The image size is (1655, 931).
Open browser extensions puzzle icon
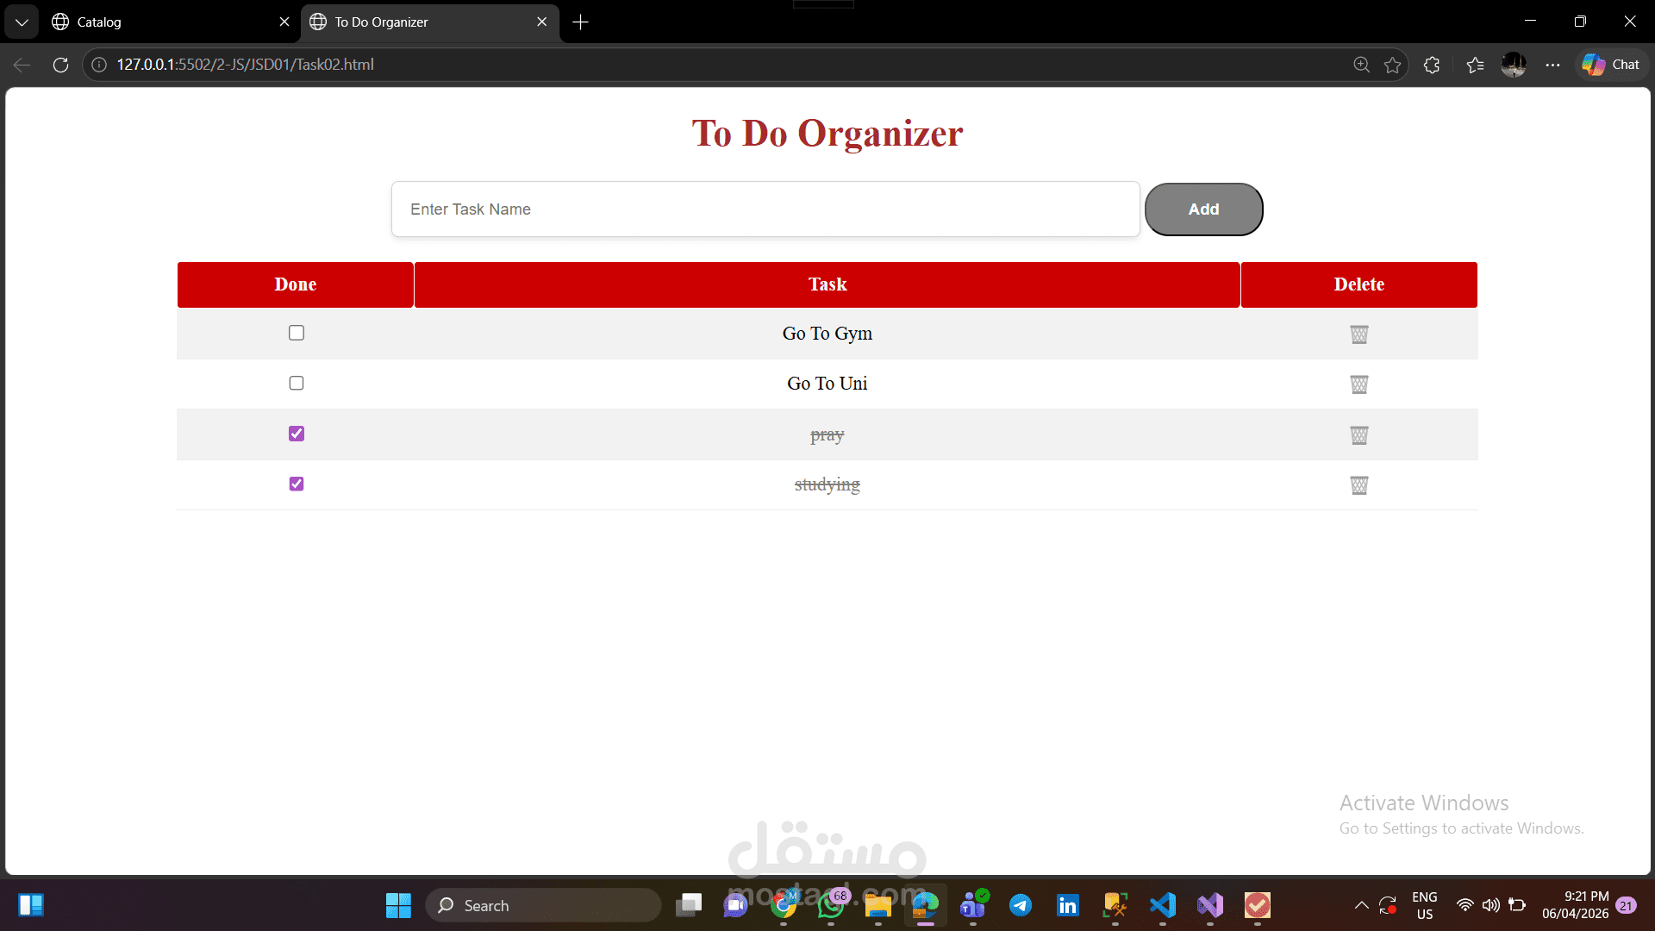(1432, 65)
